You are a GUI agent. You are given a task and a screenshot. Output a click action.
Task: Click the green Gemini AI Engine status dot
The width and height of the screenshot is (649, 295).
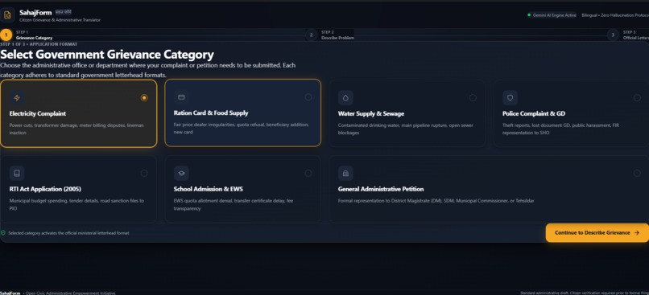pyautogui.click(x=529, y=15)
